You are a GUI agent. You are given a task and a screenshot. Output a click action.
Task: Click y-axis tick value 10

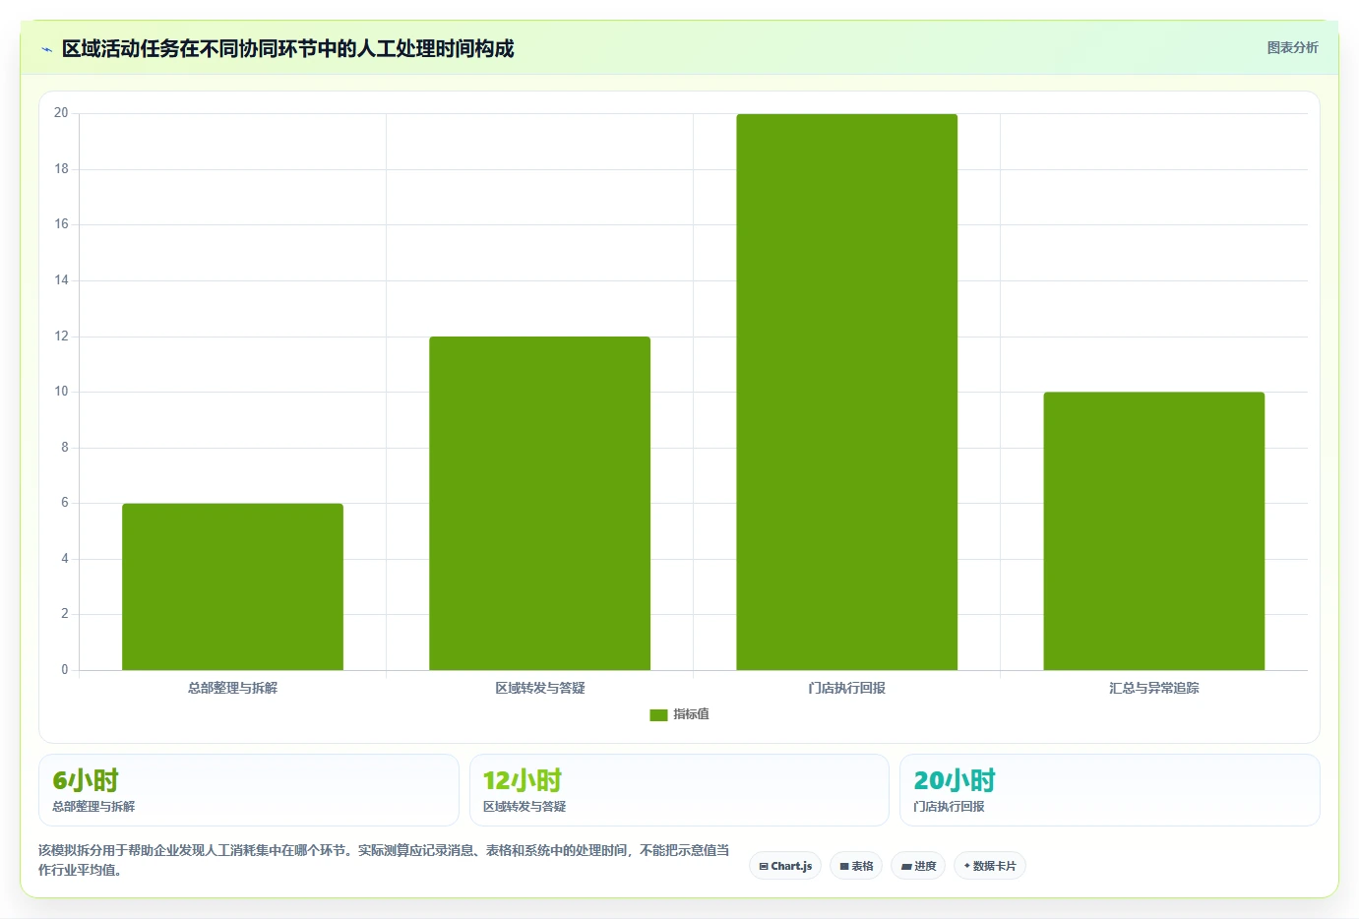click(61, 392)
